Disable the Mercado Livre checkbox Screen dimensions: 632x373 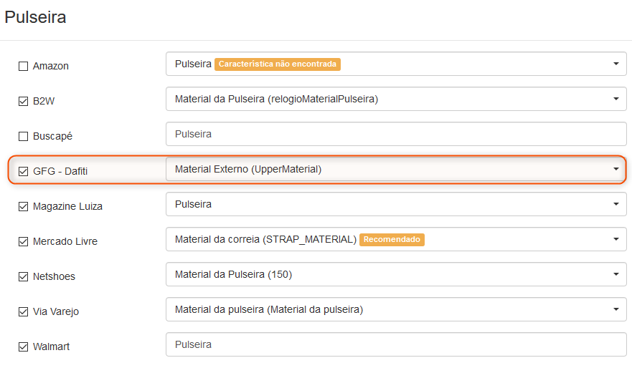coord(24,241)
